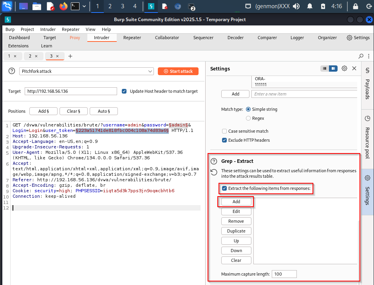Viewport: 374px width, 285px height.
Task: Launch the Firefox browser from panel
Action: 63,6
